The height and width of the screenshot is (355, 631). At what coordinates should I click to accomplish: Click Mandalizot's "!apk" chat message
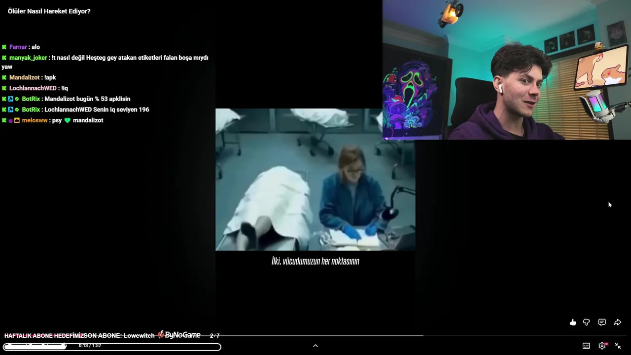coord(50,78)
